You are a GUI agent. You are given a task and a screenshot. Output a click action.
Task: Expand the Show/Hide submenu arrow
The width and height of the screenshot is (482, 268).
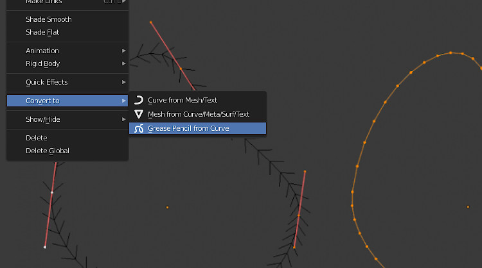[x=123, y=119]
